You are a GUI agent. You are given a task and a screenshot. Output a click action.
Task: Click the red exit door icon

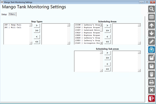pos(151,98)
